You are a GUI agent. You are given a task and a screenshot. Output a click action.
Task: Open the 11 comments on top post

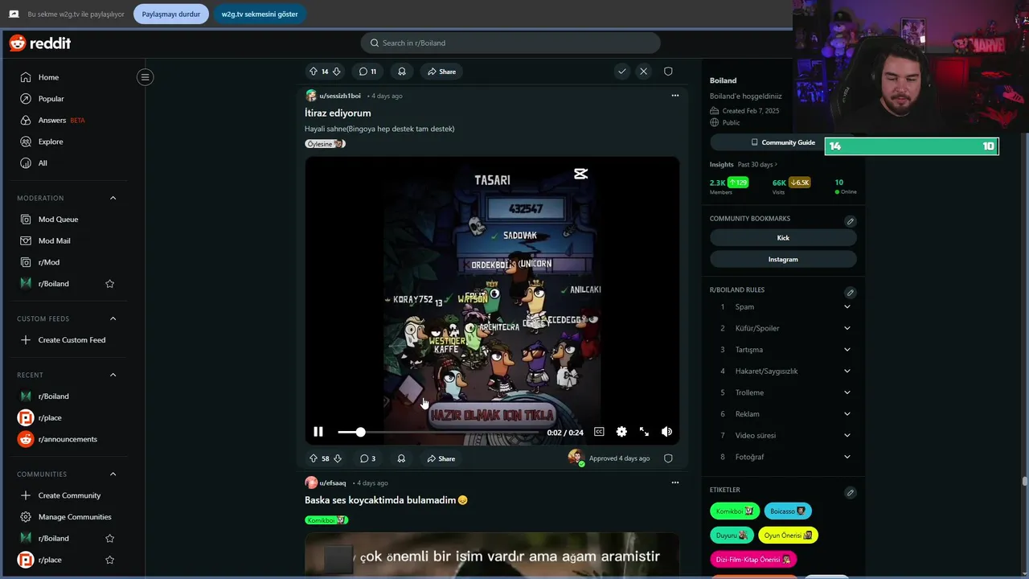tap(368, 72)
